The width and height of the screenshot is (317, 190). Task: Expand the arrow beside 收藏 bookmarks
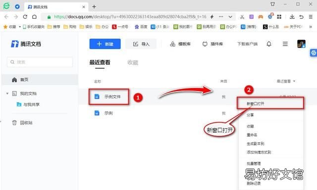(20, 27)
